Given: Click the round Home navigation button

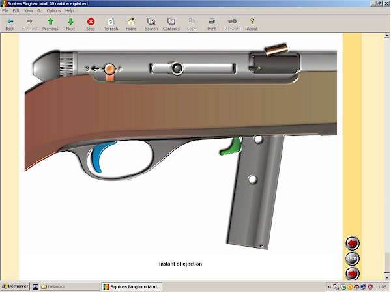Looking at the screenshot, I should tap(352, 258).
